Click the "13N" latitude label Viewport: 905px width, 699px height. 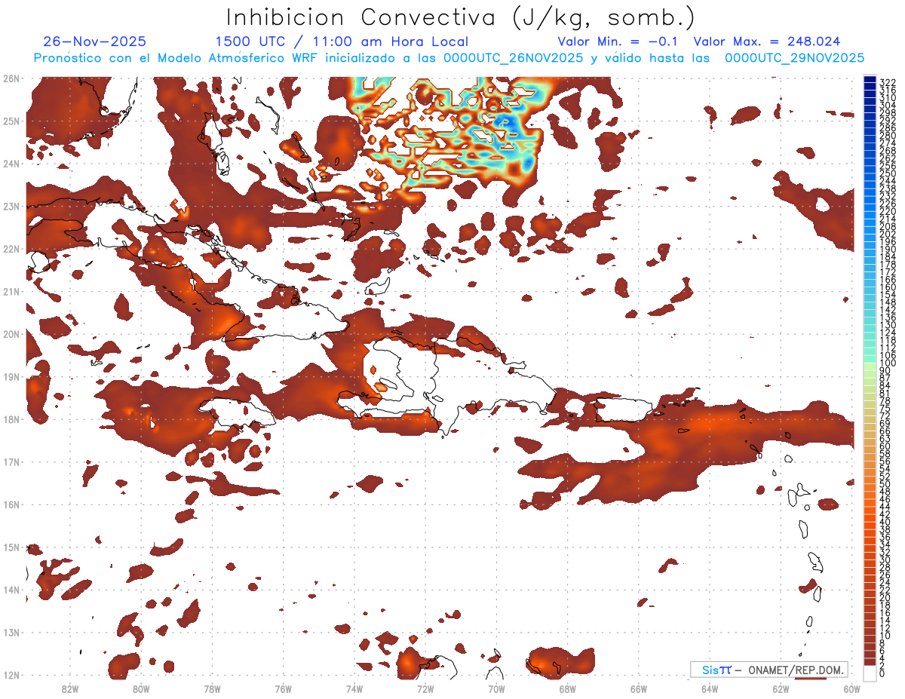11,632
